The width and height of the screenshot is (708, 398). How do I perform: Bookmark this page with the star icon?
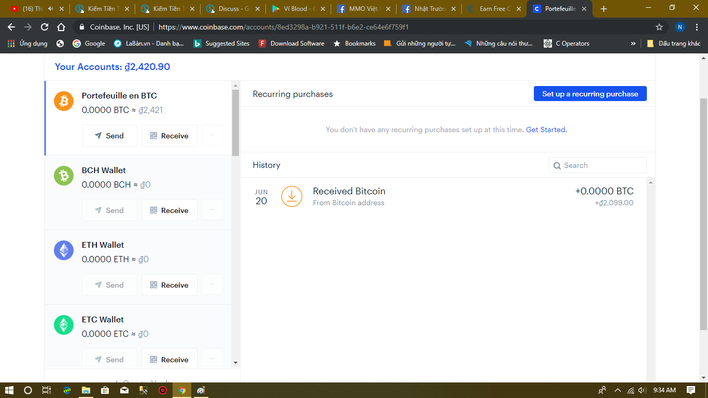click(x=659, y=27)
